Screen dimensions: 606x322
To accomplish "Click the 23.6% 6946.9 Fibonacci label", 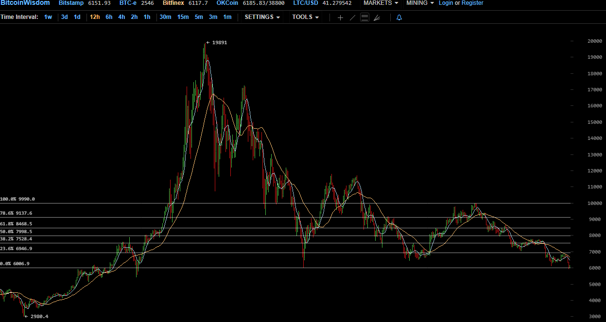I will pos(16,249).
